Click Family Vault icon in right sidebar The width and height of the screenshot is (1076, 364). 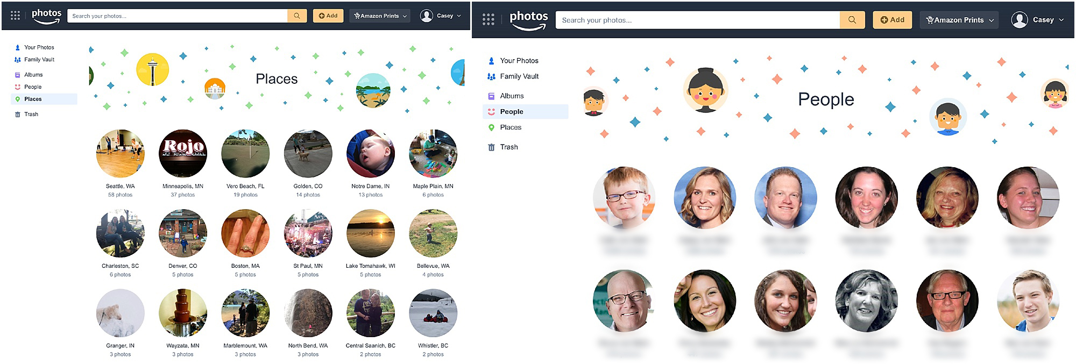click(x=491, y=76)
